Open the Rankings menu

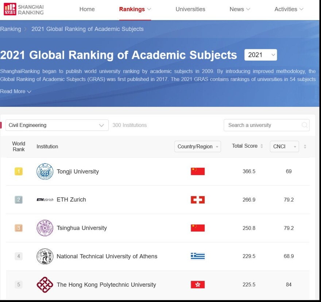(x=135, y=9)
